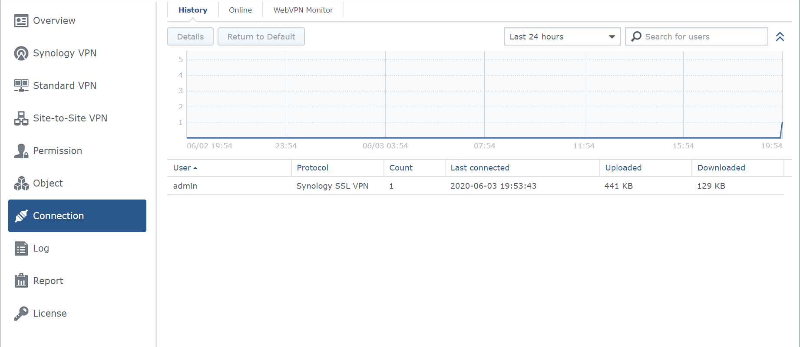Click the search magnifier icon
Viewport: 800px width, 347px height.
click(x=636, y=36)
